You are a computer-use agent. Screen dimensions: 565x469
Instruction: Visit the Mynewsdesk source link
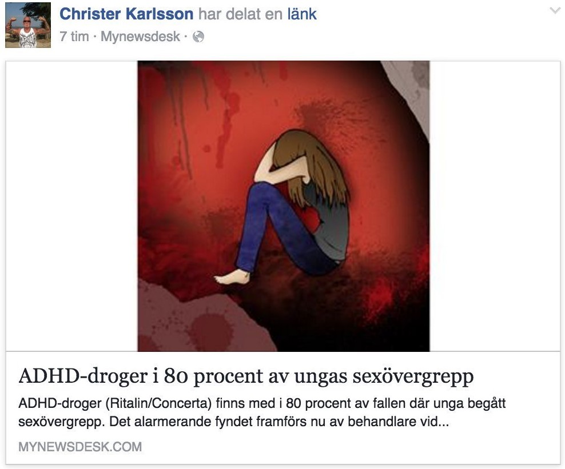[x=140, y=37]
